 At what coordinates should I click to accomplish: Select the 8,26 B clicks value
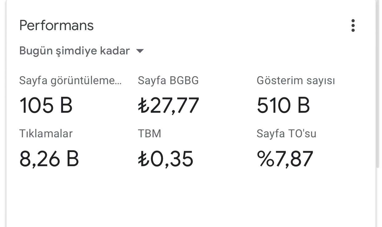49,159
